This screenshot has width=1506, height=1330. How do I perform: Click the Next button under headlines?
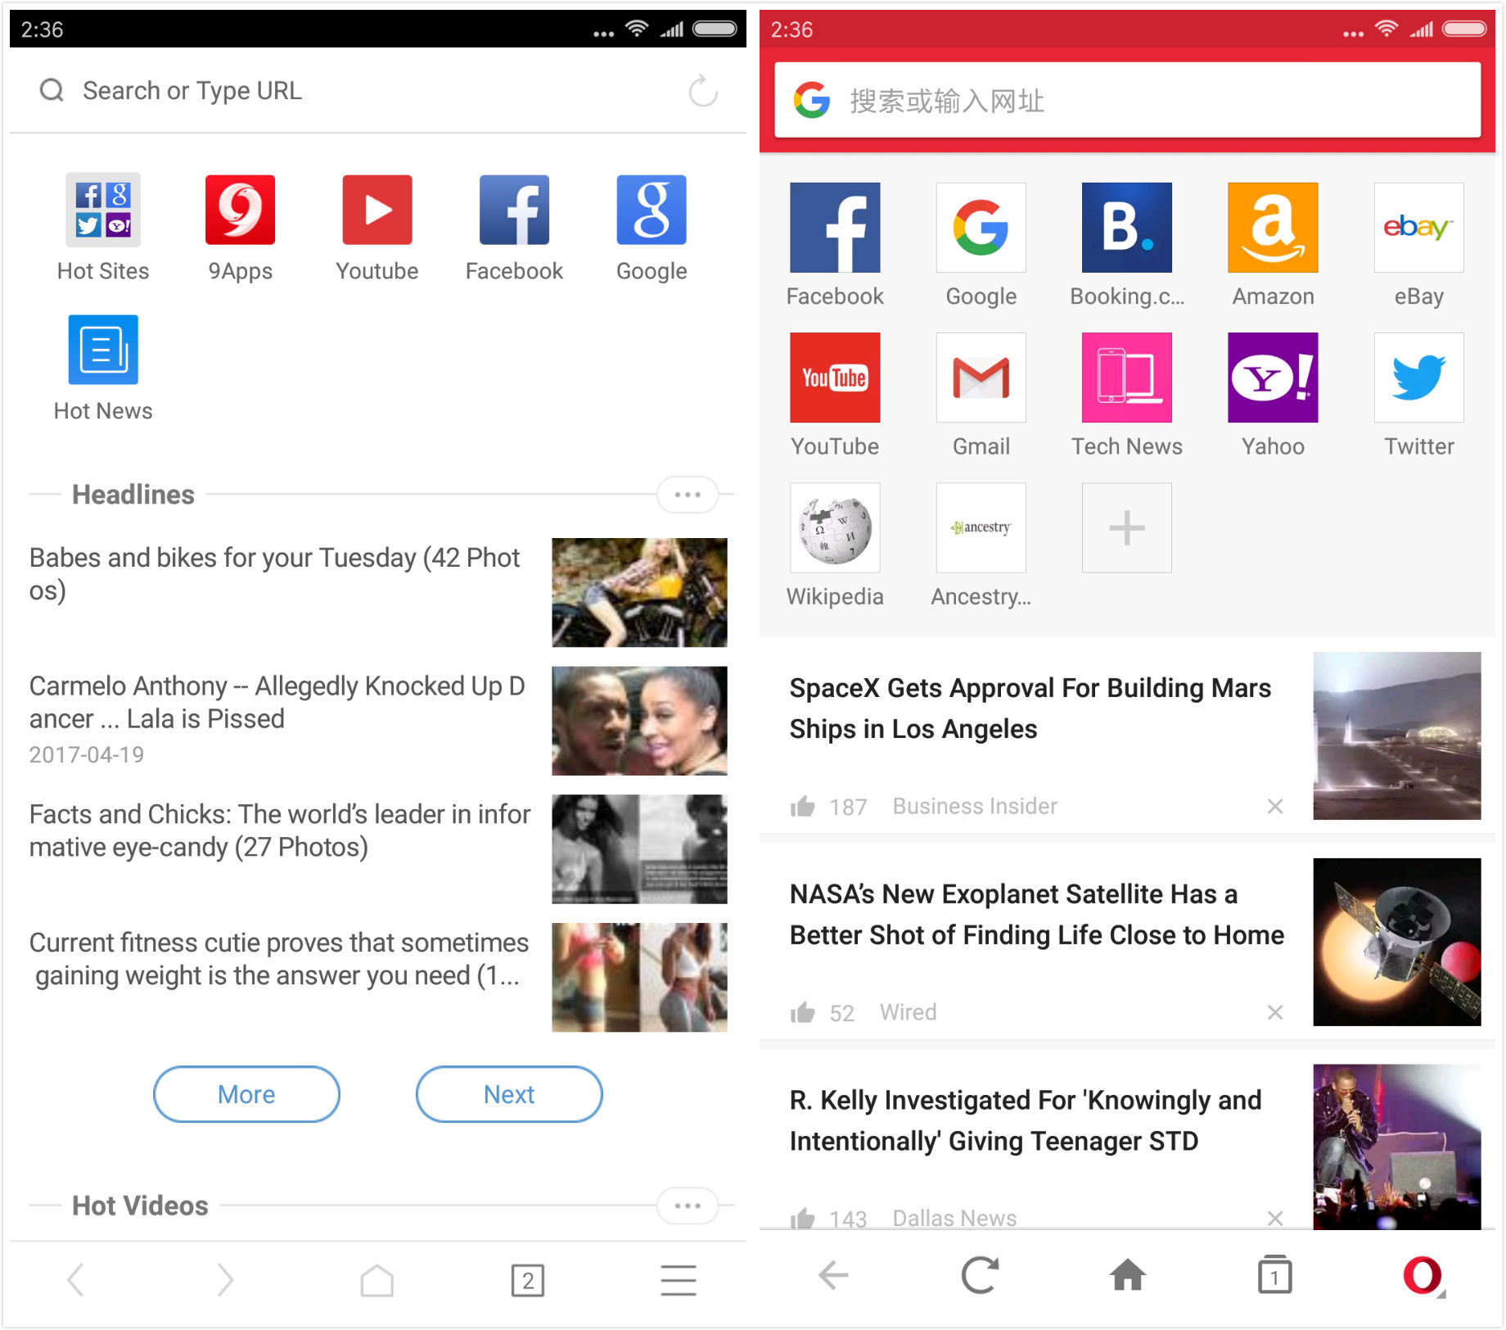pos(509,1094)
